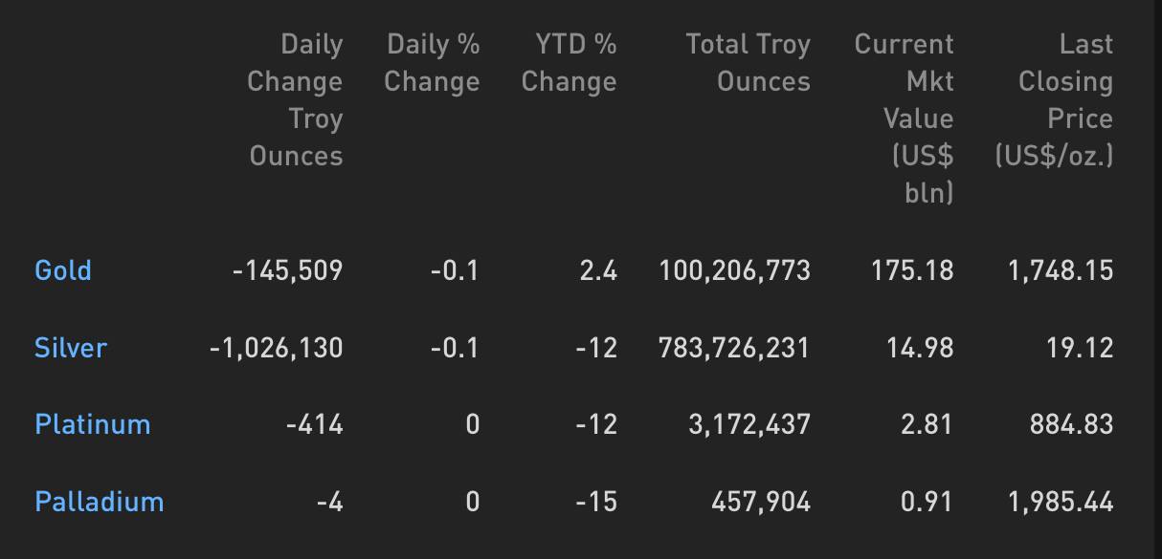Screen dimensions: 1162x559
Task: Click the Total Troy Ounces header
Action: pyautogui.click(x=748, y=63)
